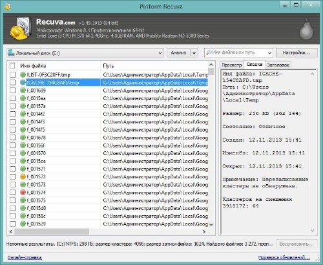Click the Анализ scan button
The width and height of the screenshot is (323, 265).
pos(178,53)
